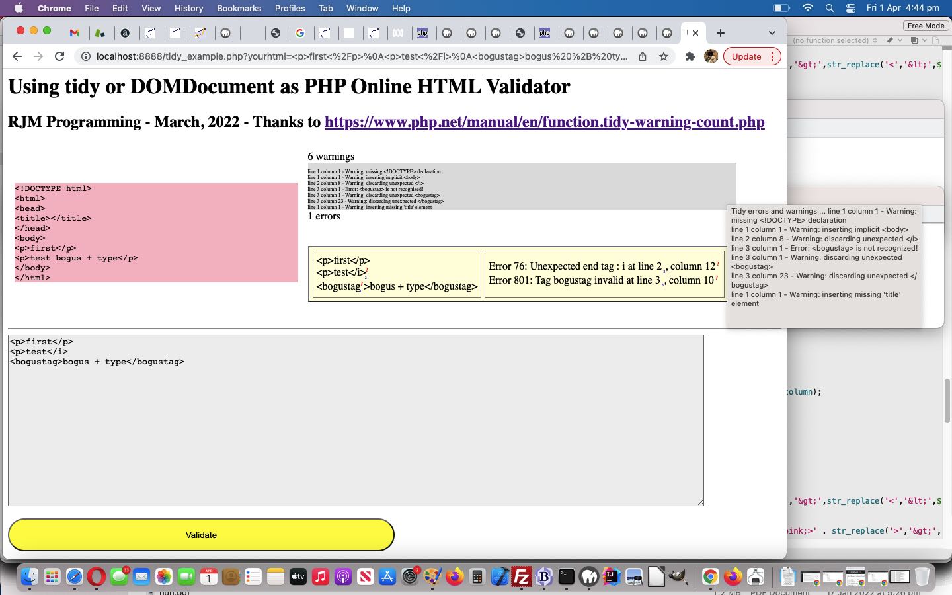Open FileZilla from the Dock

point(521,576)
